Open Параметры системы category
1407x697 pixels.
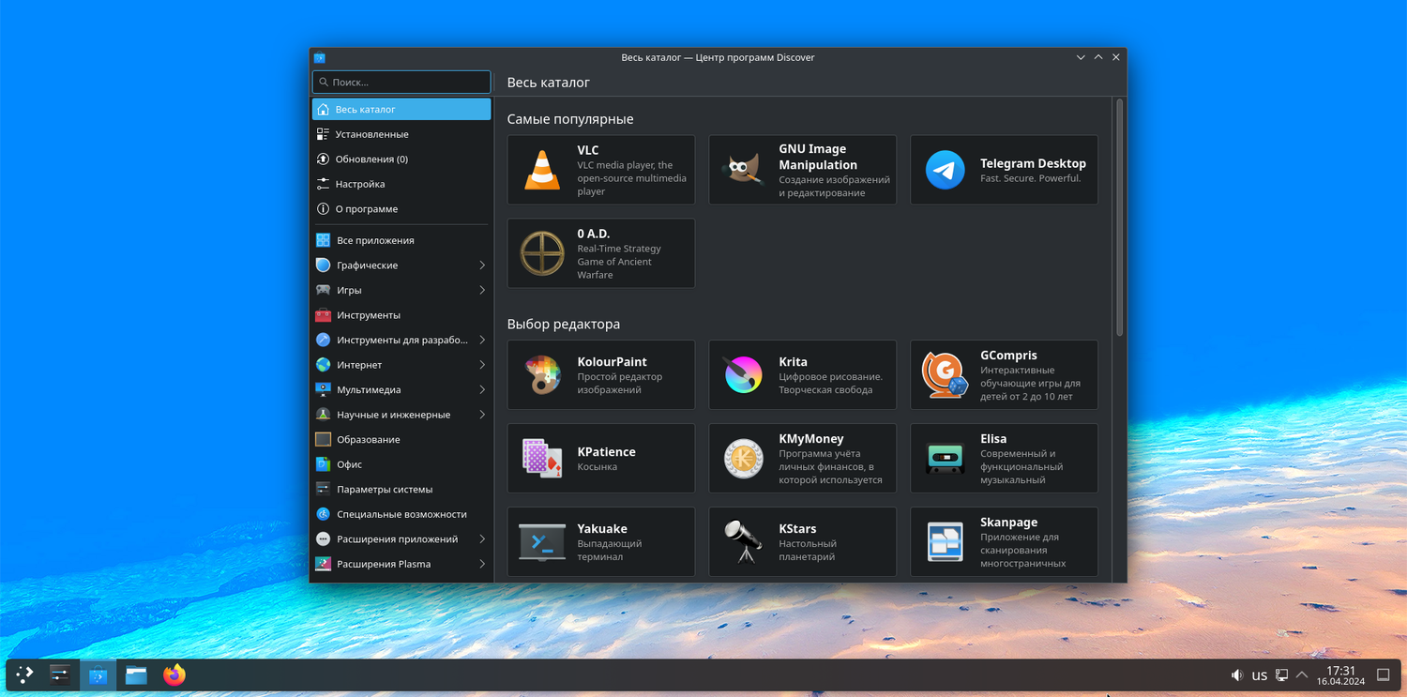pos(401,490)
